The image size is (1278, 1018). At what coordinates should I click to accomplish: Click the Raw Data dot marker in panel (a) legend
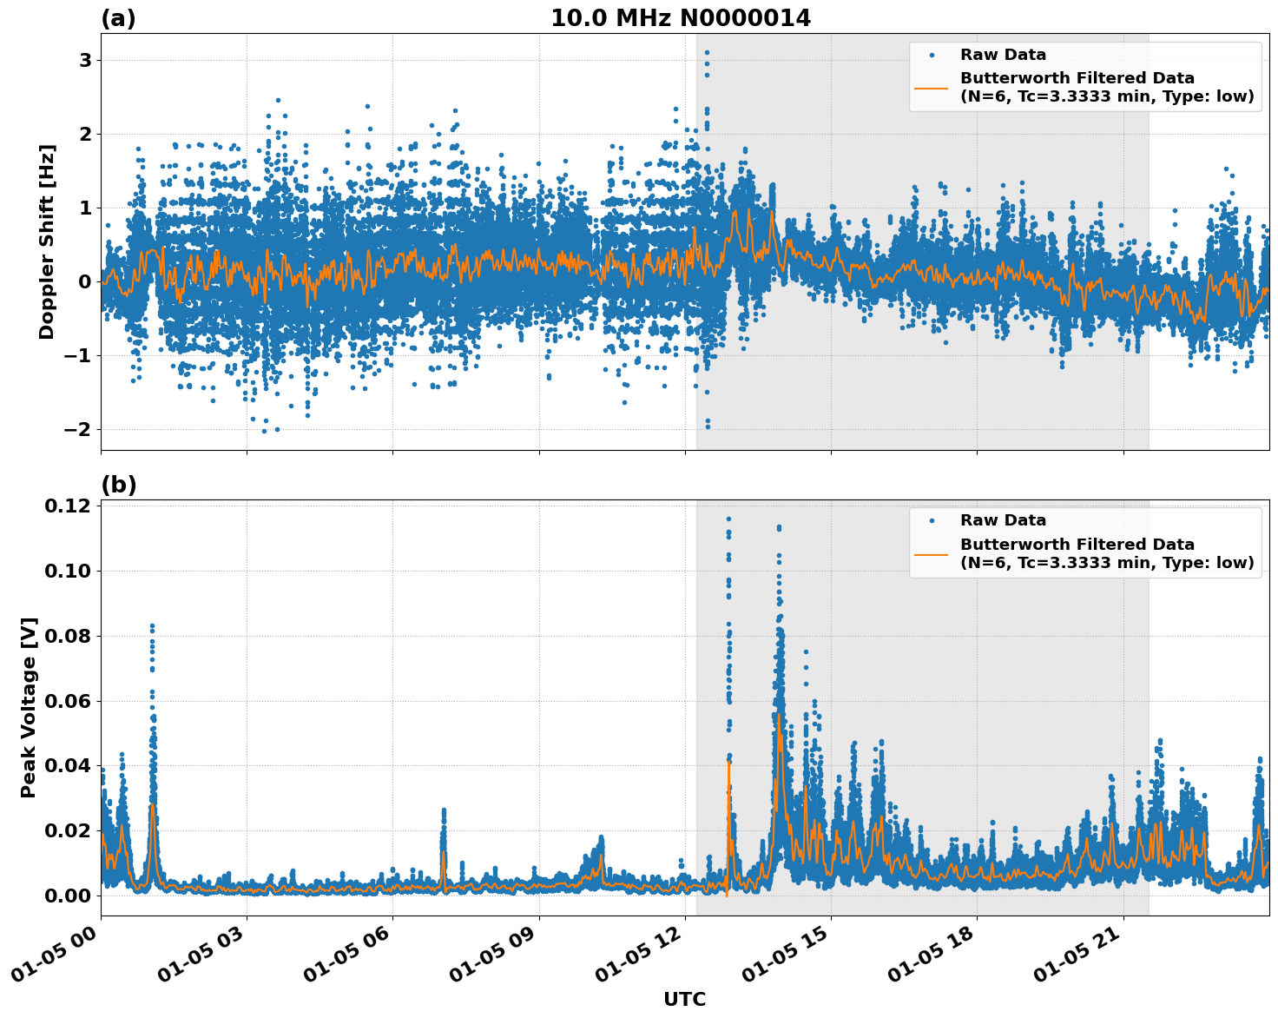point(932,54)
